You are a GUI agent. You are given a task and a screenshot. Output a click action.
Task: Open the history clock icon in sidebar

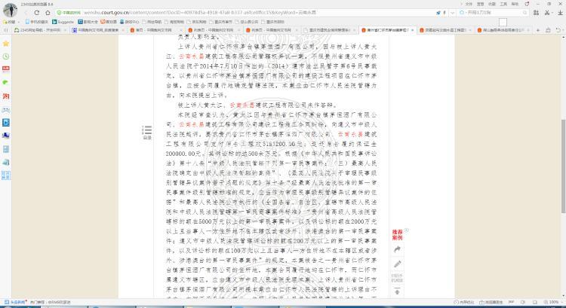point(6,56)
